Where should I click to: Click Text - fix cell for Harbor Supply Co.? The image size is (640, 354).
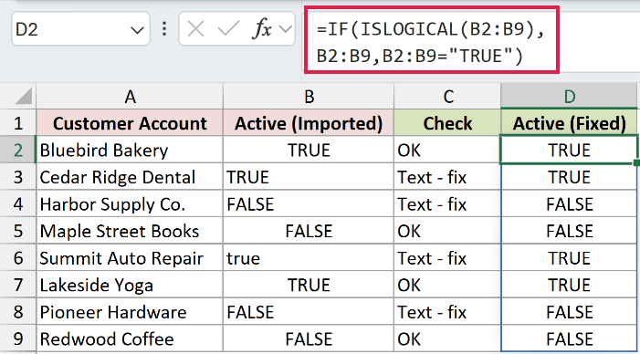(x=447, y=204)
